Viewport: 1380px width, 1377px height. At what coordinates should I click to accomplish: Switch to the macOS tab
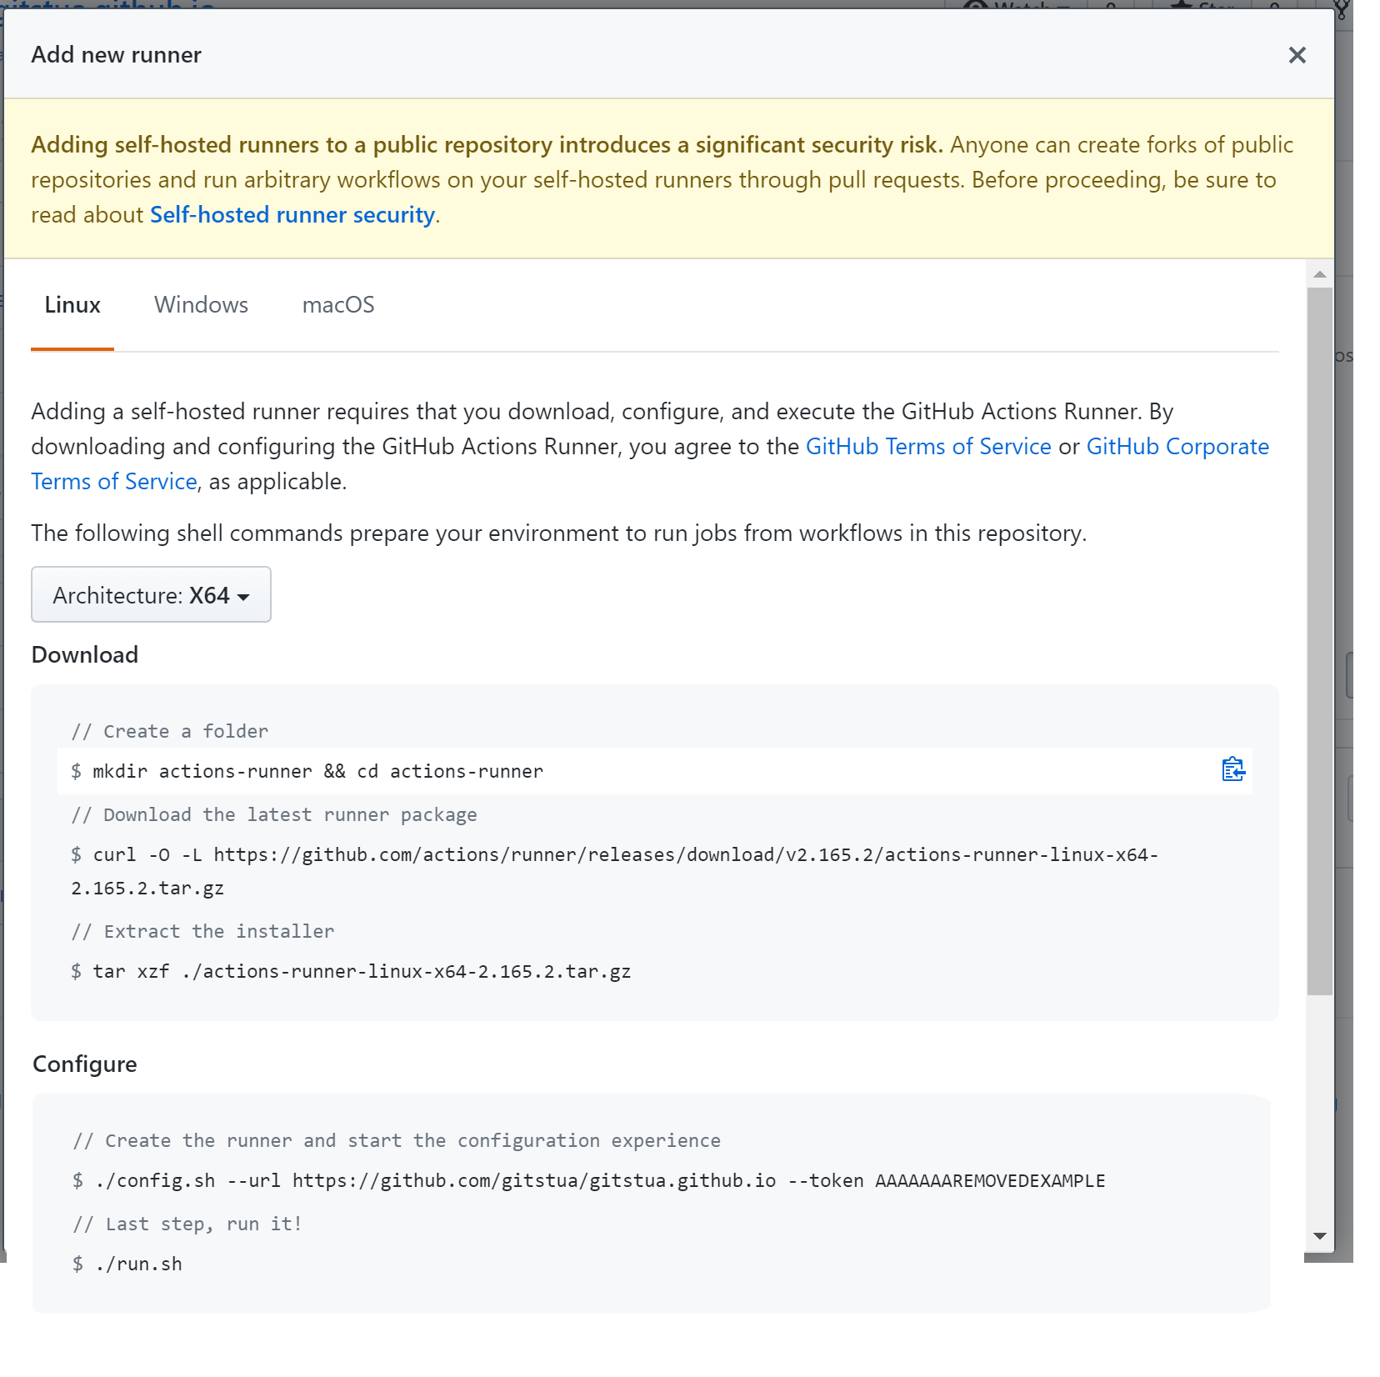[x=337, y=304]
